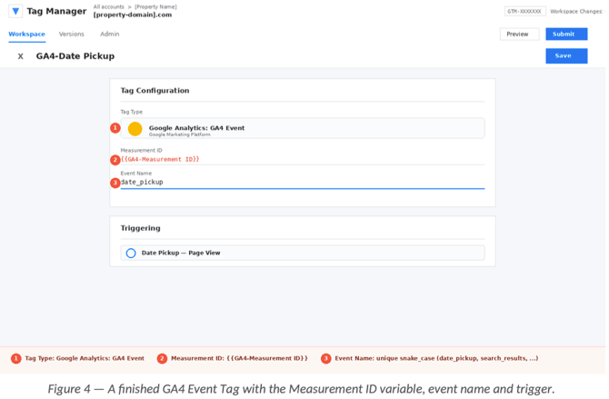The image size is (609, 399).
Task: Click legend marker 2 in the bottom bar
Action: click(x=162, y=358)
